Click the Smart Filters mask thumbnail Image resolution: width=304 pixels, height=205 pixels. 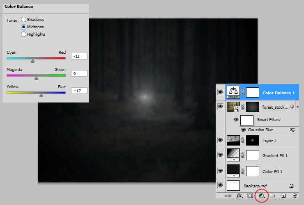247,120
